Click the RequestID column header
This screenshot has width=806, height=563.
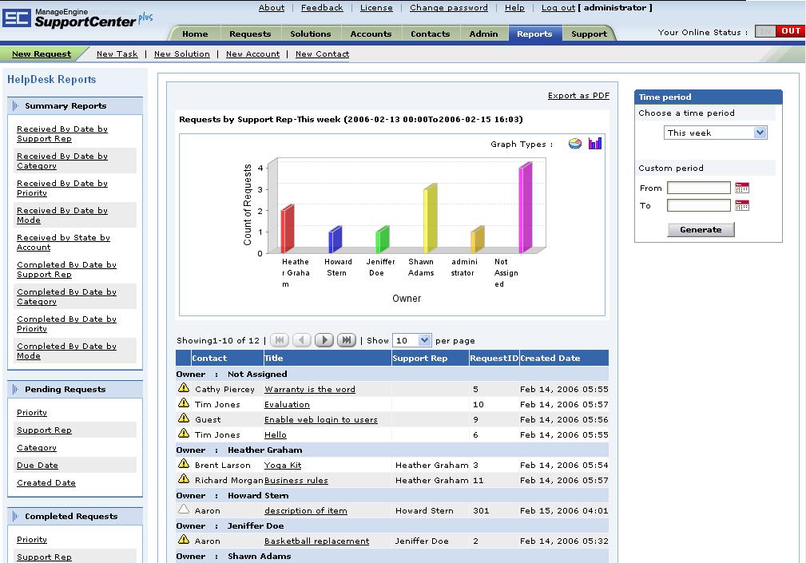[494, 358]
